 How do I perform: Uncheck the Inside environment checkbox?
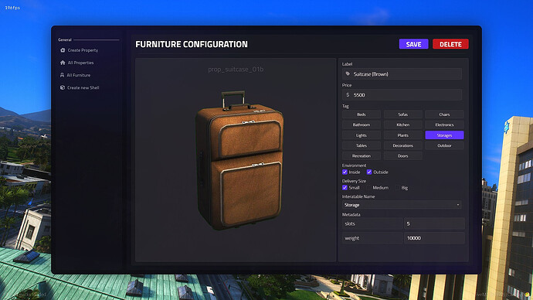(345, 172)
